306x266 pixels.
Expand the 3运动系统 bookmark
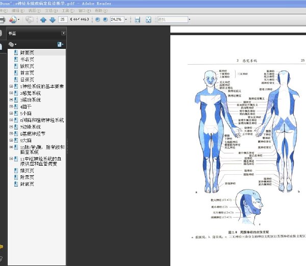coord(11,100)
